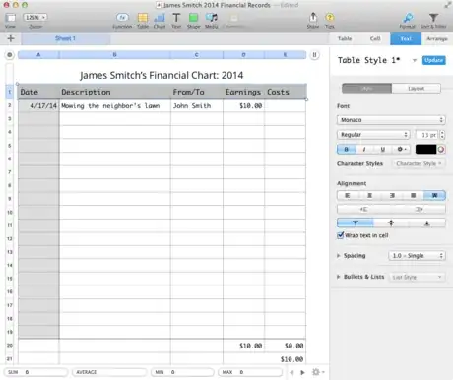453x380 pixels.
Task: Increase text indent in Alignment
Action: 419,209
